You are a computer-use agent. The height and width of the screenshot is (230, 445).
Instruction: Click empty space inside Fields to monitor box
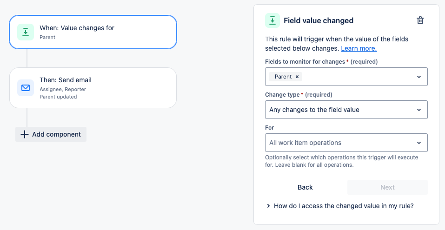pos(358,77)
